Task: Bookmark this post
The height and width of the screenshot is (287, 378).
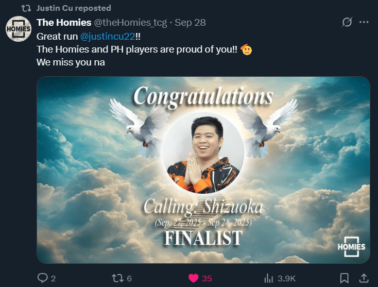Action: 344,278
